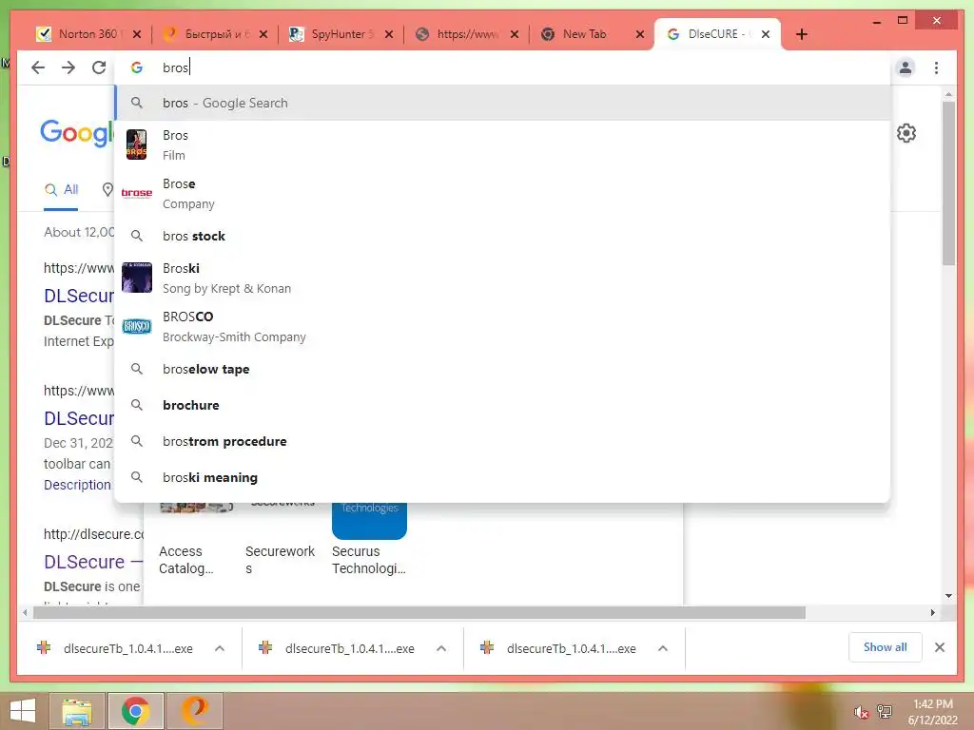Screen dimensions: 974x730
Task: Click the network tray icon
Action: 885,712
